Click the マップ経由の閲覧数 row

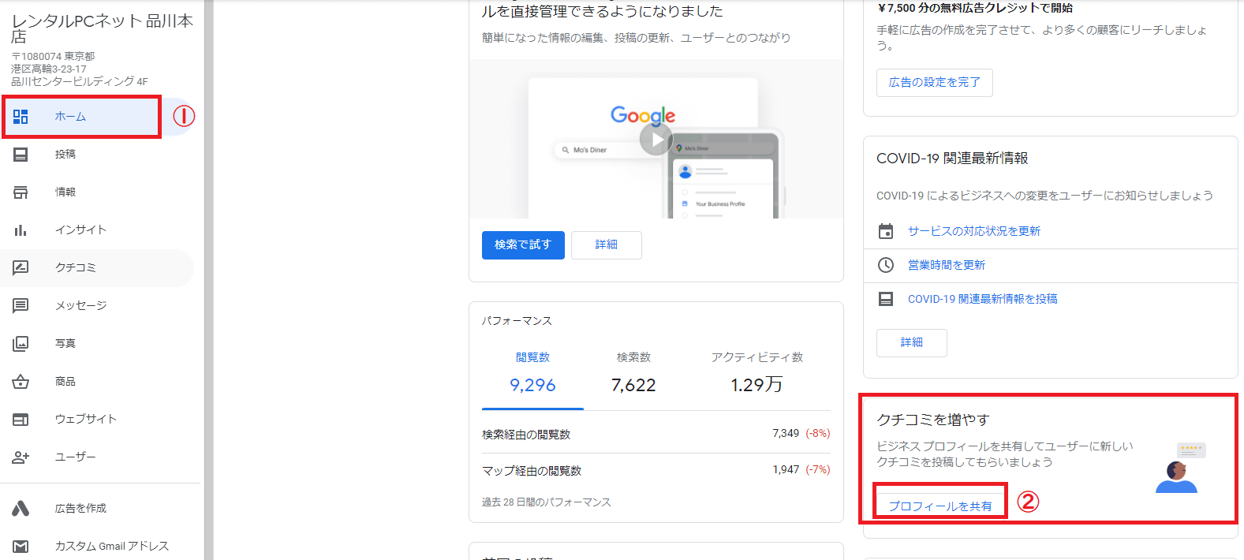tap(656, 471)
